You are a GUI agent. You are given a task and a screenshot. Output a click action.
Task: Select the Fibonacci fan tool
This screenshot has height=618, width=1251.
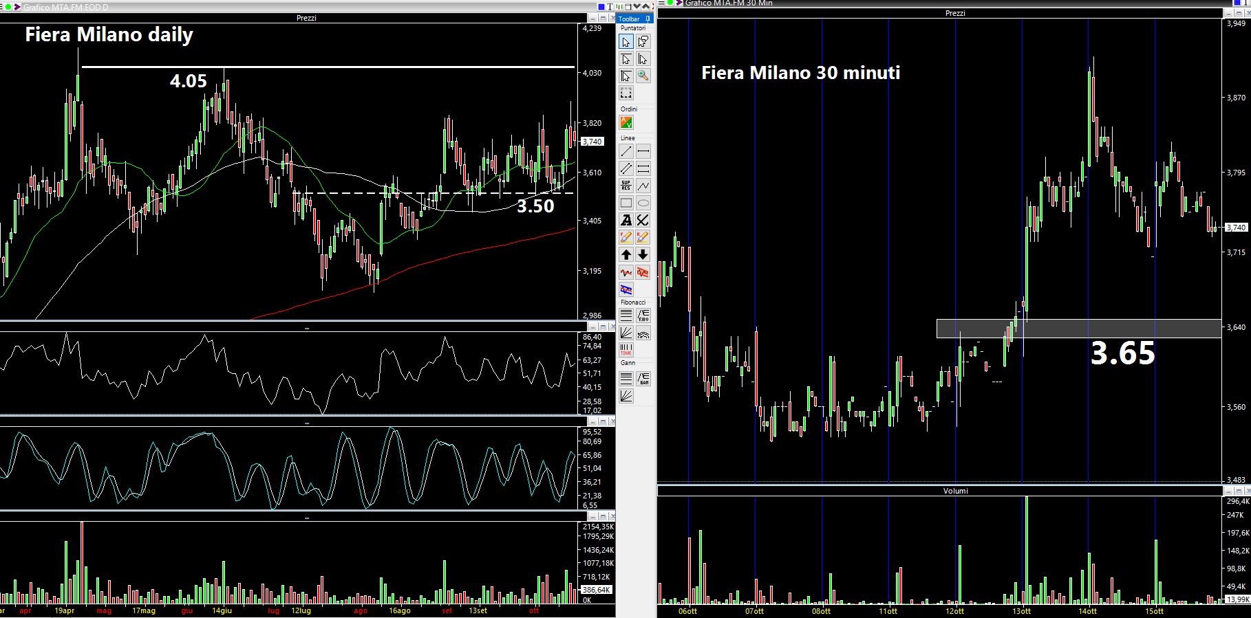626,333
